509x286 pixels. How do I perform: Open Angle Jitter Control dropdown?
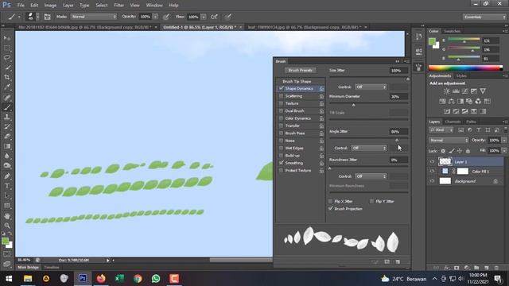coord(369,148)
